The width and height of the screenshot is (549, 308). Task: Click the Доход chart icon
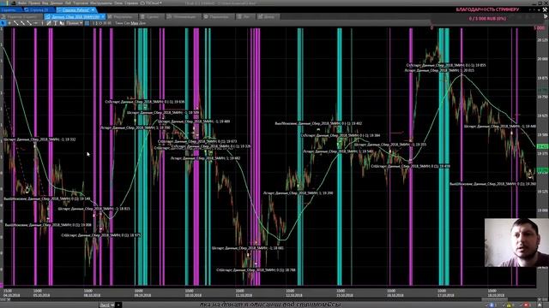pos(260,16)
